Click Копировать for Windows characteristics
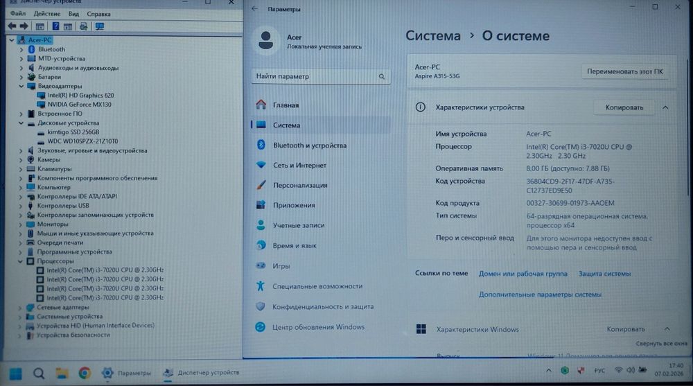The image size is (693, 386). pyautogui.click(x=626, y=329)
